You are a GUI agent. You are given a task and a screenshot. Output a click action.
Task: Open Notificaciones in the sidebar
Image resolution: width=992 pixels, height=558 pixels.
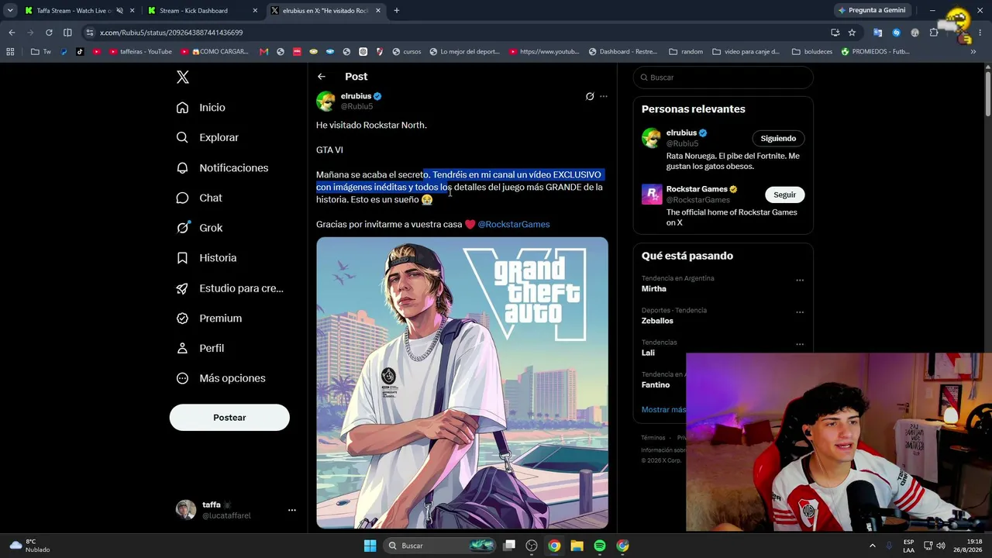(222, 168)
